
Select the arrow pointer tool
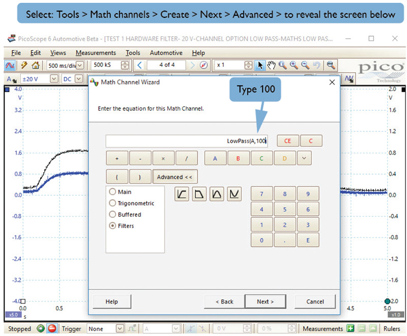(260, 65)
